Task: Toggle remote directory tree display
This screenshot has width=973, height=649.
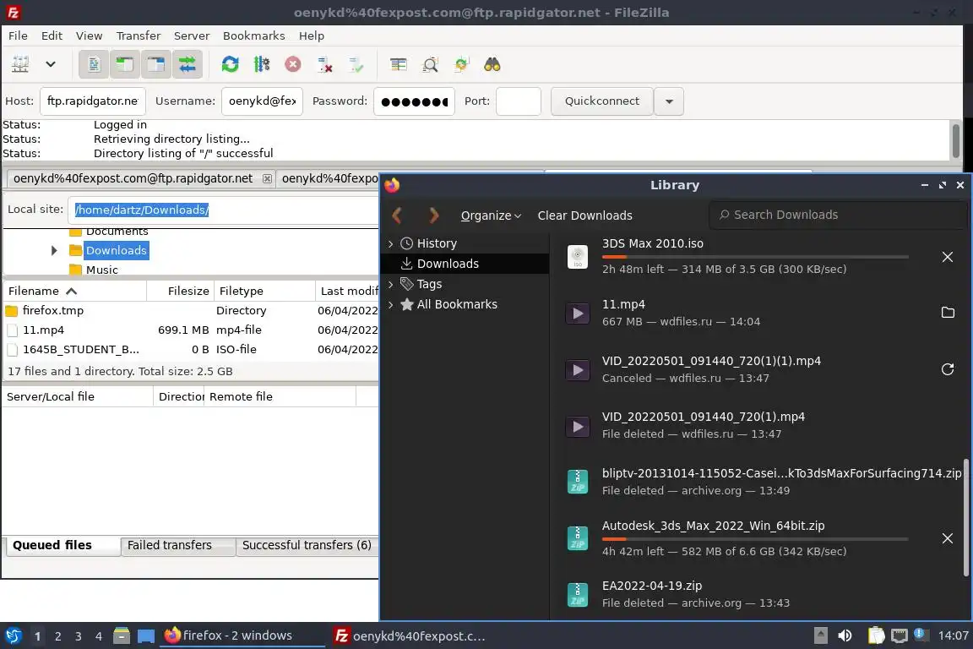Action: tap(155, 64)
